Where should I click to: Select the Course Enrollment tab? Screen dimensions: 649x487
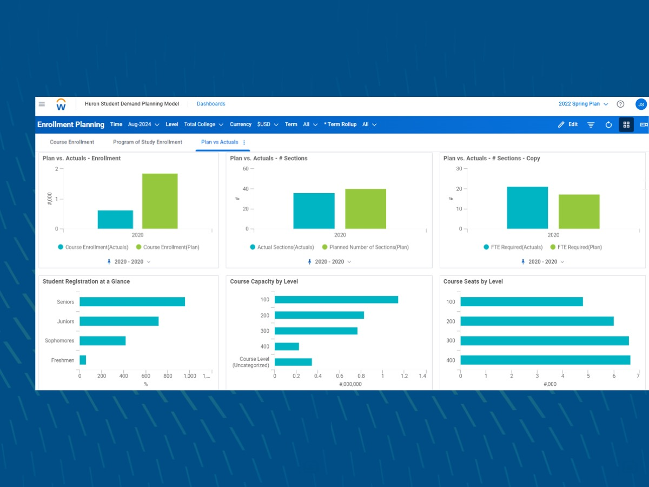[72, 142]
